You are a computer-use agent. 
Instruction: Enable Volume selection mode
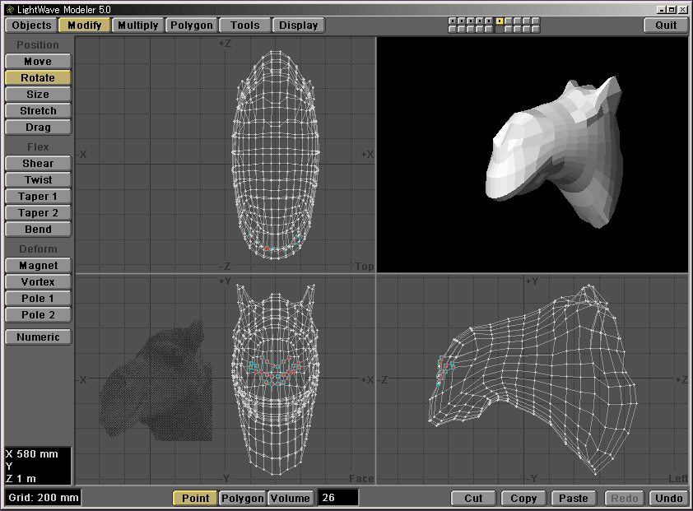click(291, 498)
